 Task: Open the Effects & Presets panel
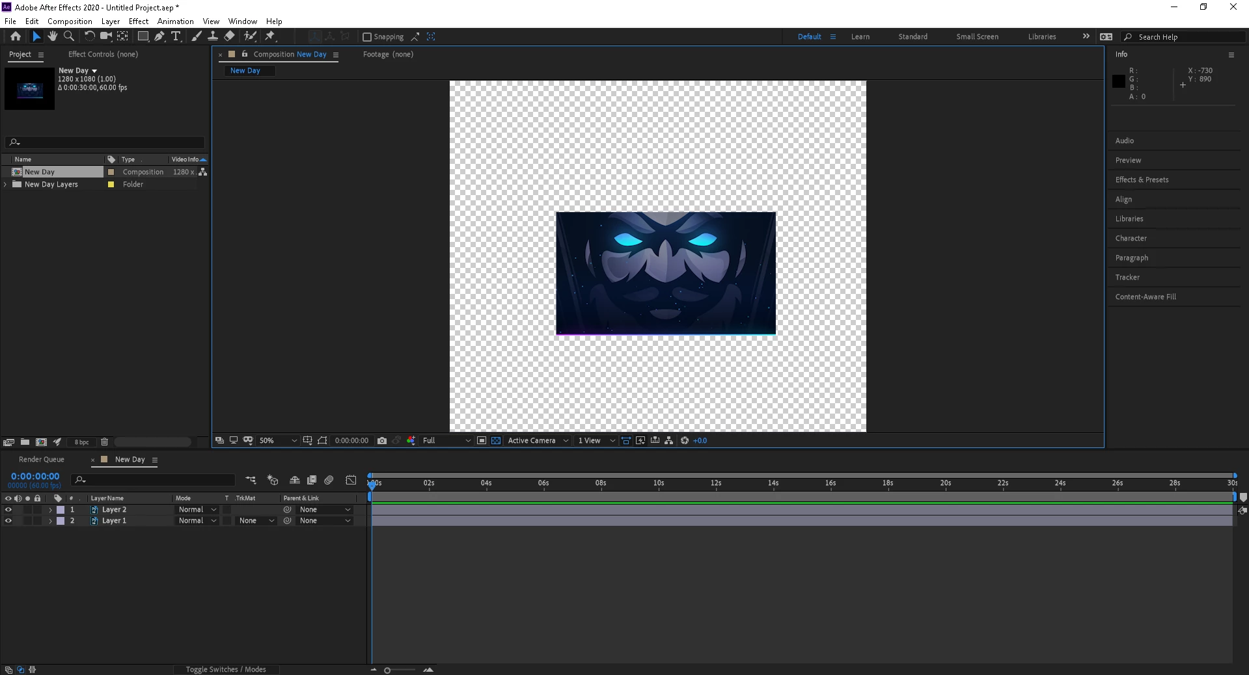point(1142,179)
